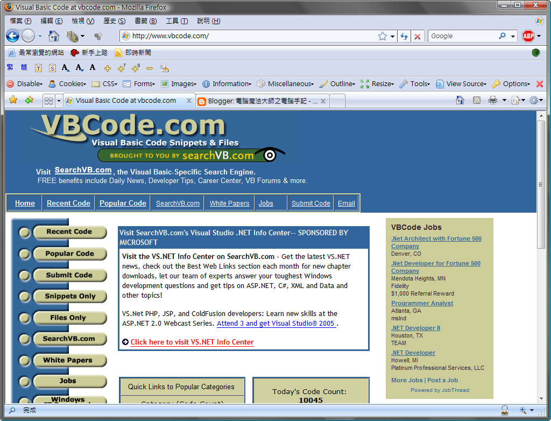551x421 pixels.
Task: Click the printer icon
Action: tap(493, 100)
